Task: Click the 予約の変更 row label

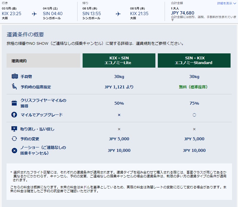Action: [x=30, y=139]
